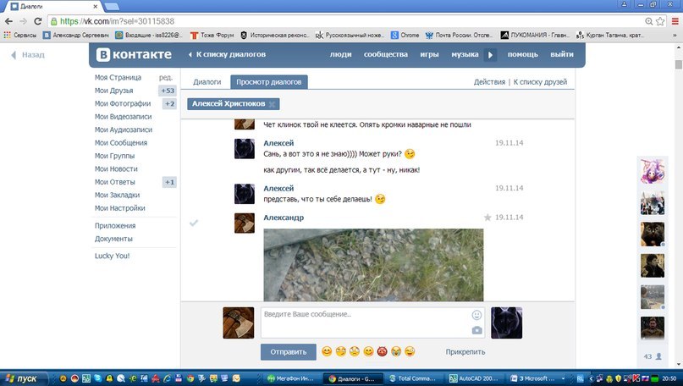This screenshot has width=683, height=386.
Task: Open Алексей's name on the представь message
Action: click(278, 188)
